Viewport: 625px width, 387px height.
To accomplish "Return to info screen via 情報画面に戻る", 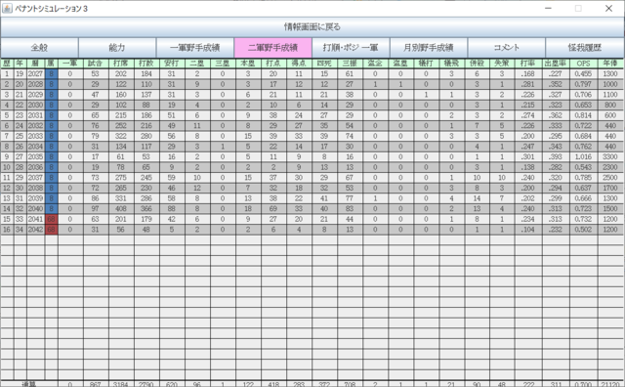I will pyautogui.click(x=312, y=27).
